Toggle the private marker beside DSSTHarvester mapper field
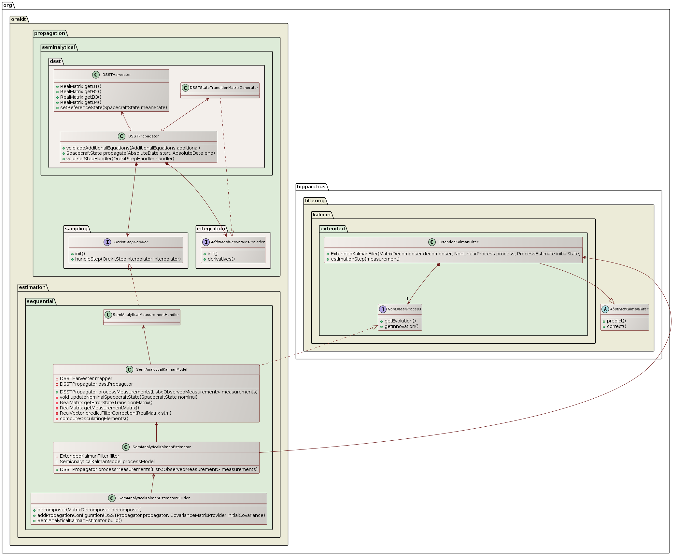 pos(57,378)
